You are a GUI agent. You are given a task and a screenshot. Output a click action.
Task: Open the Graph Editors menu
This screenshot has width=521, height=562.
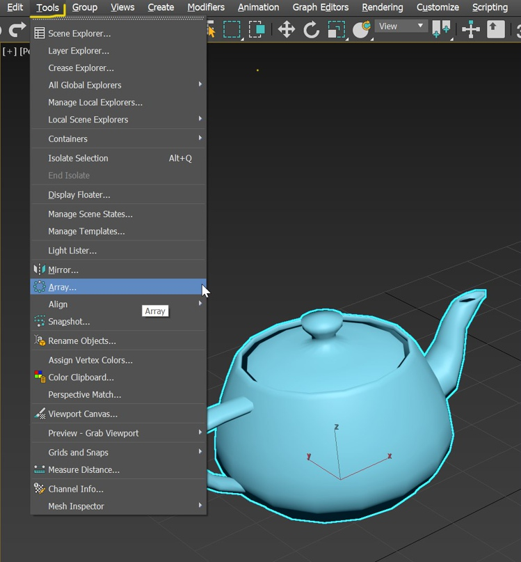pos(321,8)
